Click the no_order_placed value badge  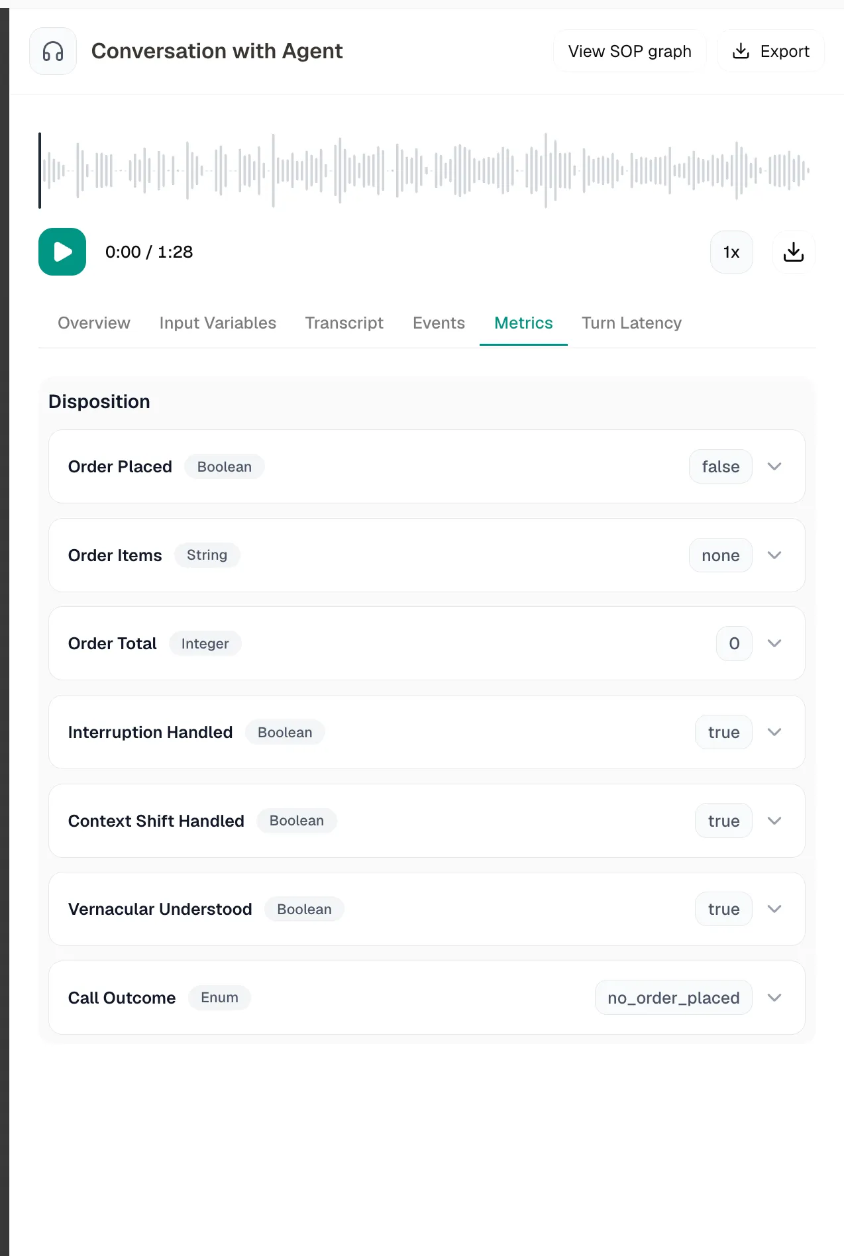pyautogui.click(x=674, y=998)
